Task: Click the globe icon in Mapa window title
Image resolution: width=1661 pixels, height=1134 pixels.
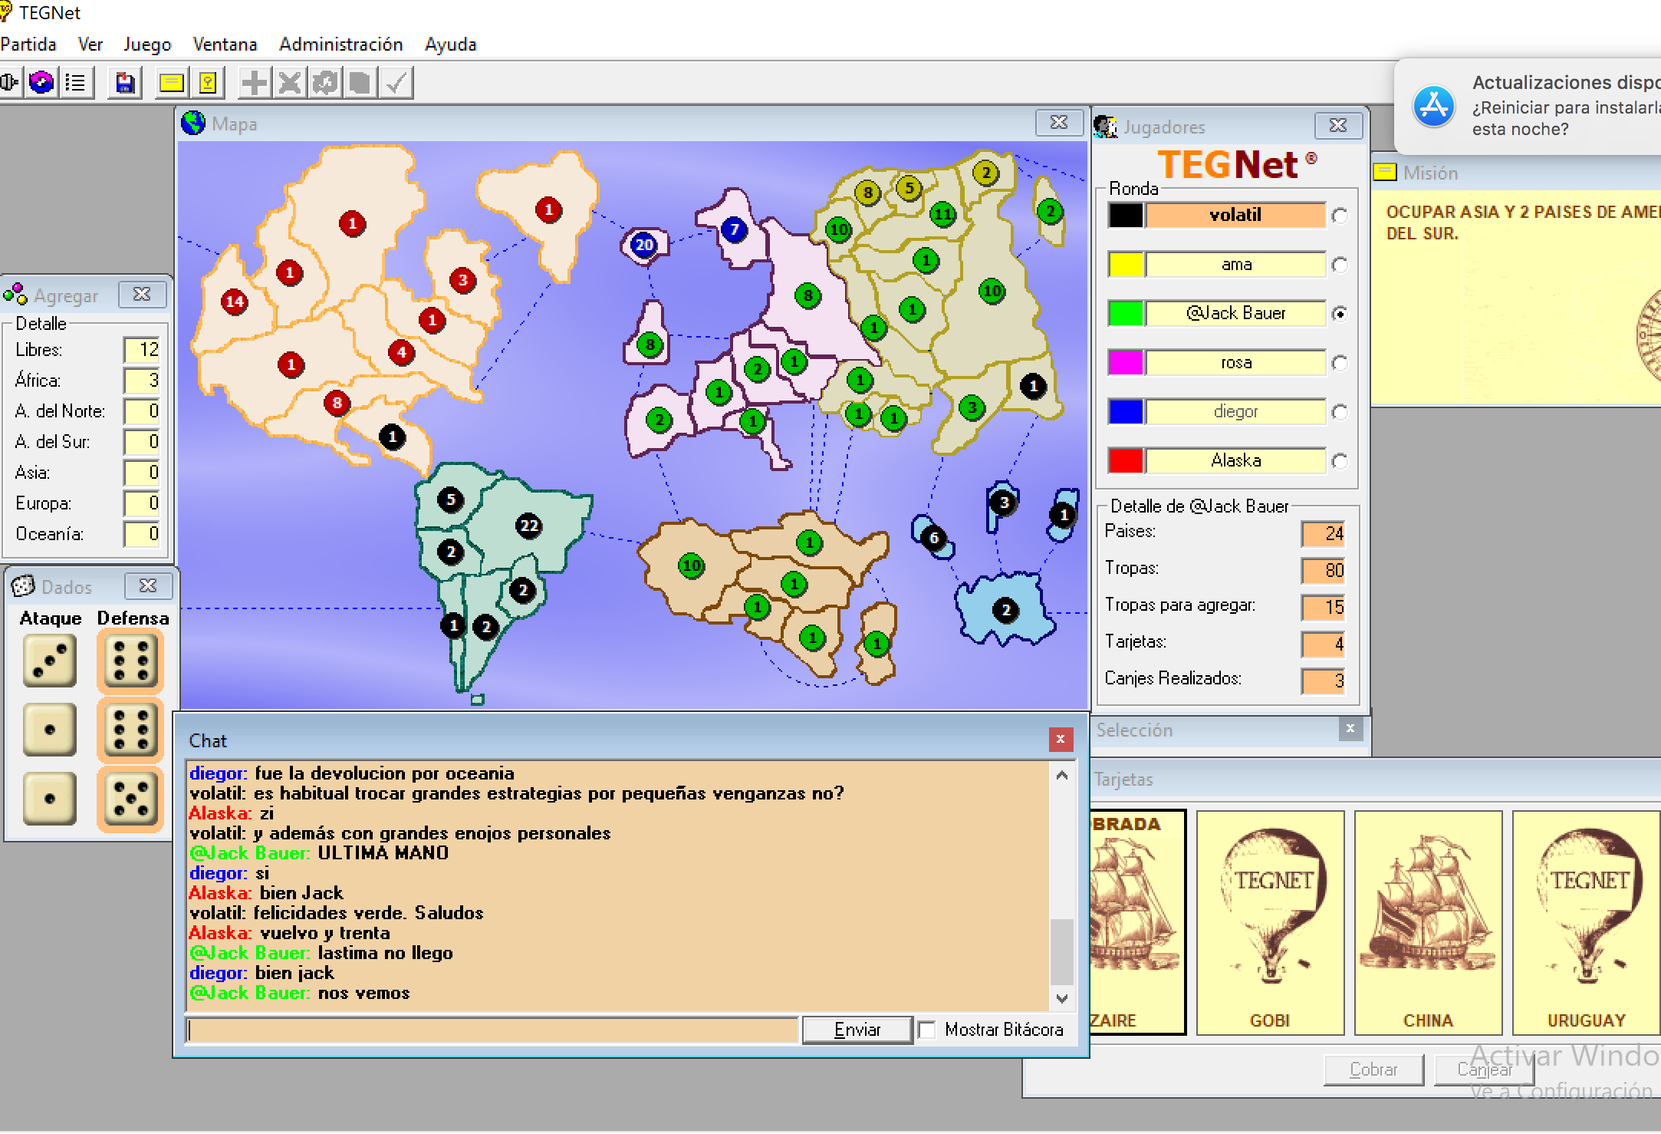Action: pos(193,124)
